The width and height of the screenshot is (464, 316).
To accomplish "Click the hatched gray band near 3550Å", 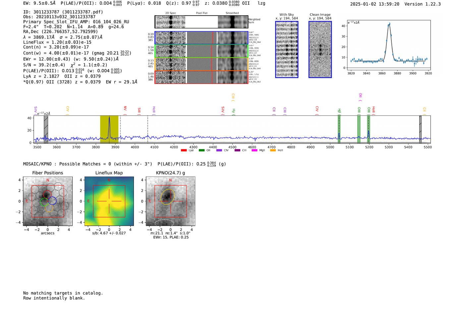I will [46, 129].
